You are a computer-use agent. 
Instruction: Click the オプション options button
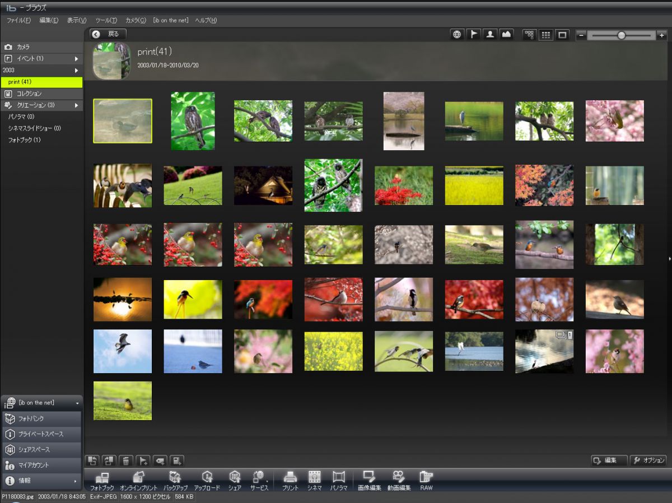pyautogui.click(x=648, y=460)
